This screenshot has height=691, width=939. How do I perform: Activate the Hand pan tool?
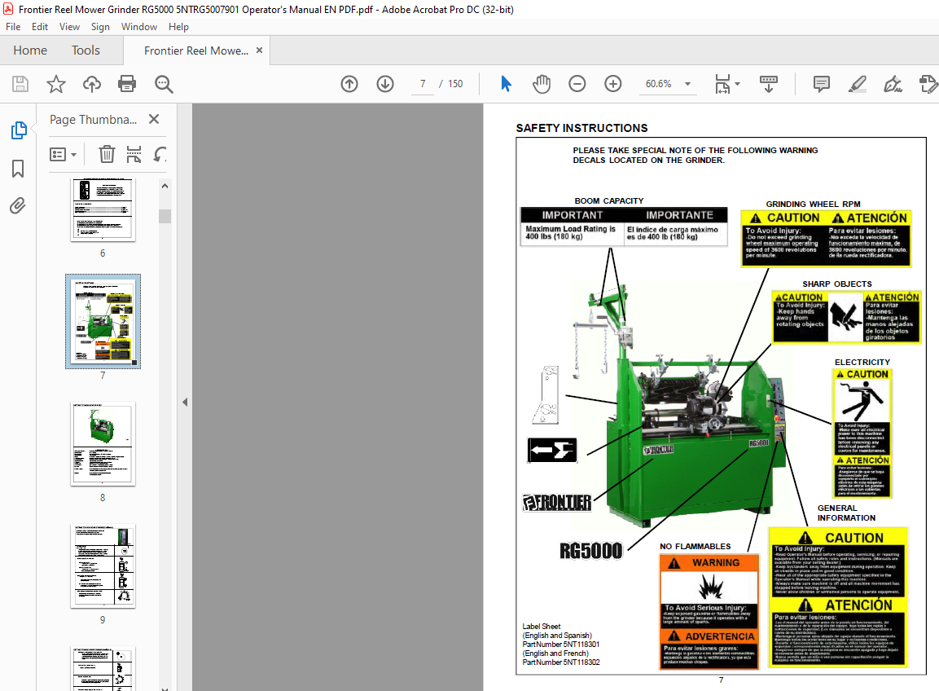pyautogui.click(x=542, y=84)
